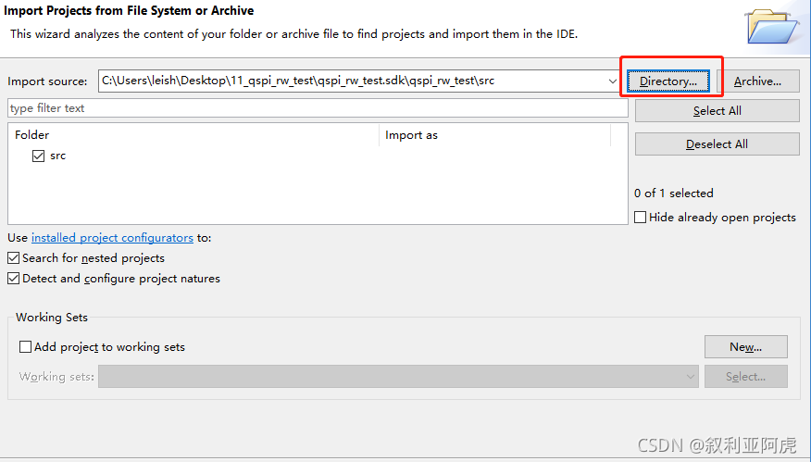Open the Archive... file chooser
This screenshot has height=462, width=811.
click(x=757, y=81)
